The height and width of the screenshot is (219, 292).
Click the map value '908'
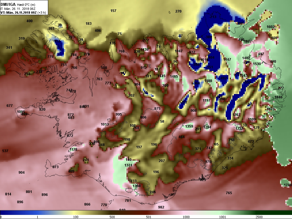pos(194,111)
